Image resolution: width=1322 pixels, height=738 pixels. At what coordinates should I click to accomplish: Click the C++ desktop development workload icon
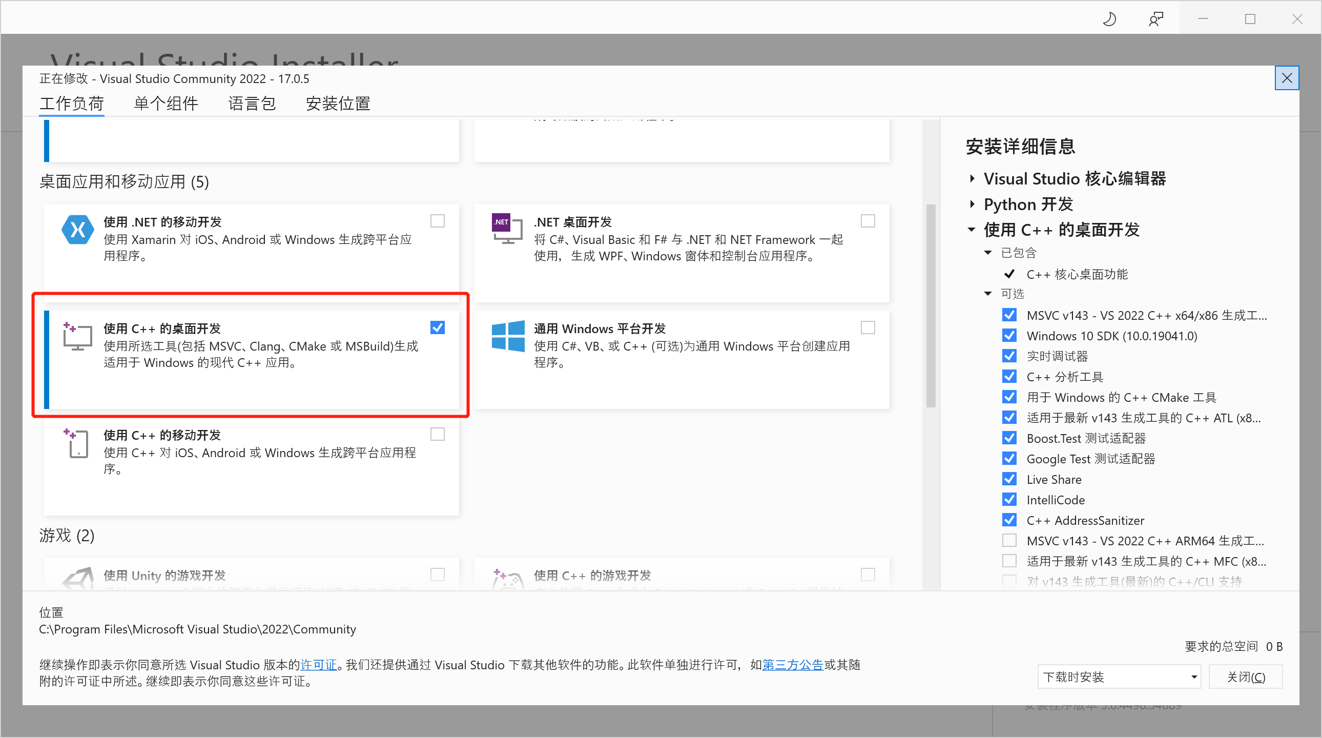click(77, 336)
